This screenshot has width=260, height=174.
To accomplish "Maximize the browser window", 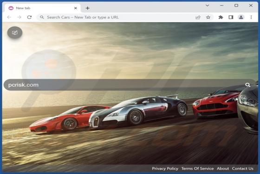I will [236, 6].
